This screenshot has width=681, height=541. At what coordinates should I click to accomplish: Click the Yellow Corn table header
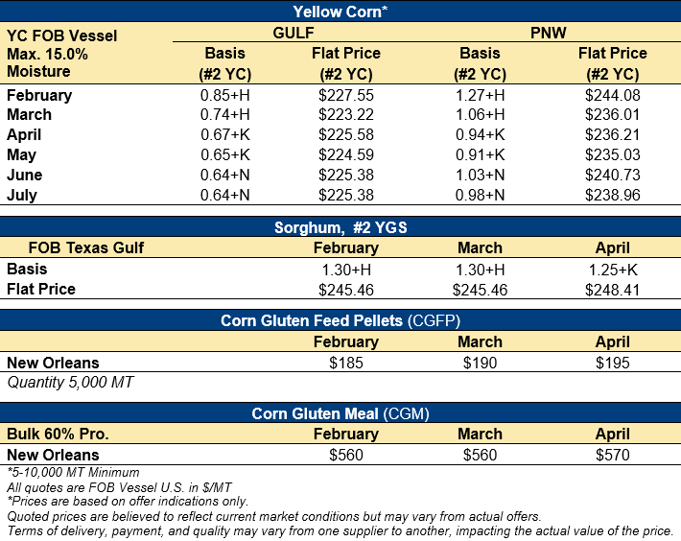[340, 12]
